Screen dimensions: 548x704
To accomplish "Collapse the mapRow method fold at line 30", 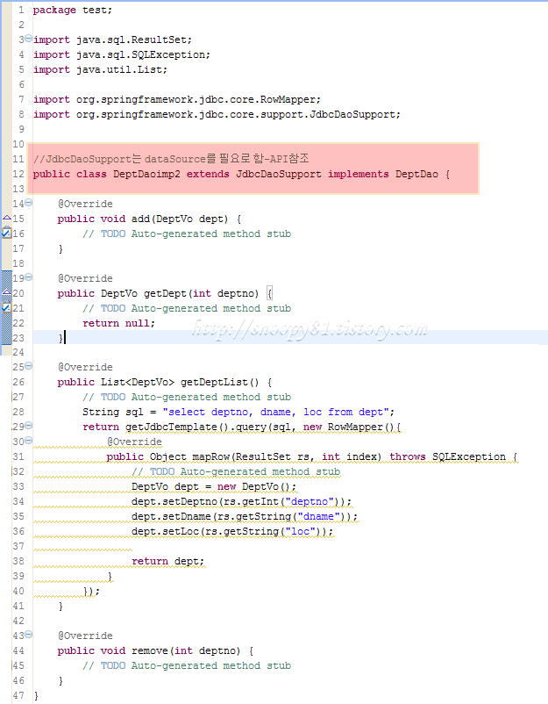I will [x=28, y=441].
